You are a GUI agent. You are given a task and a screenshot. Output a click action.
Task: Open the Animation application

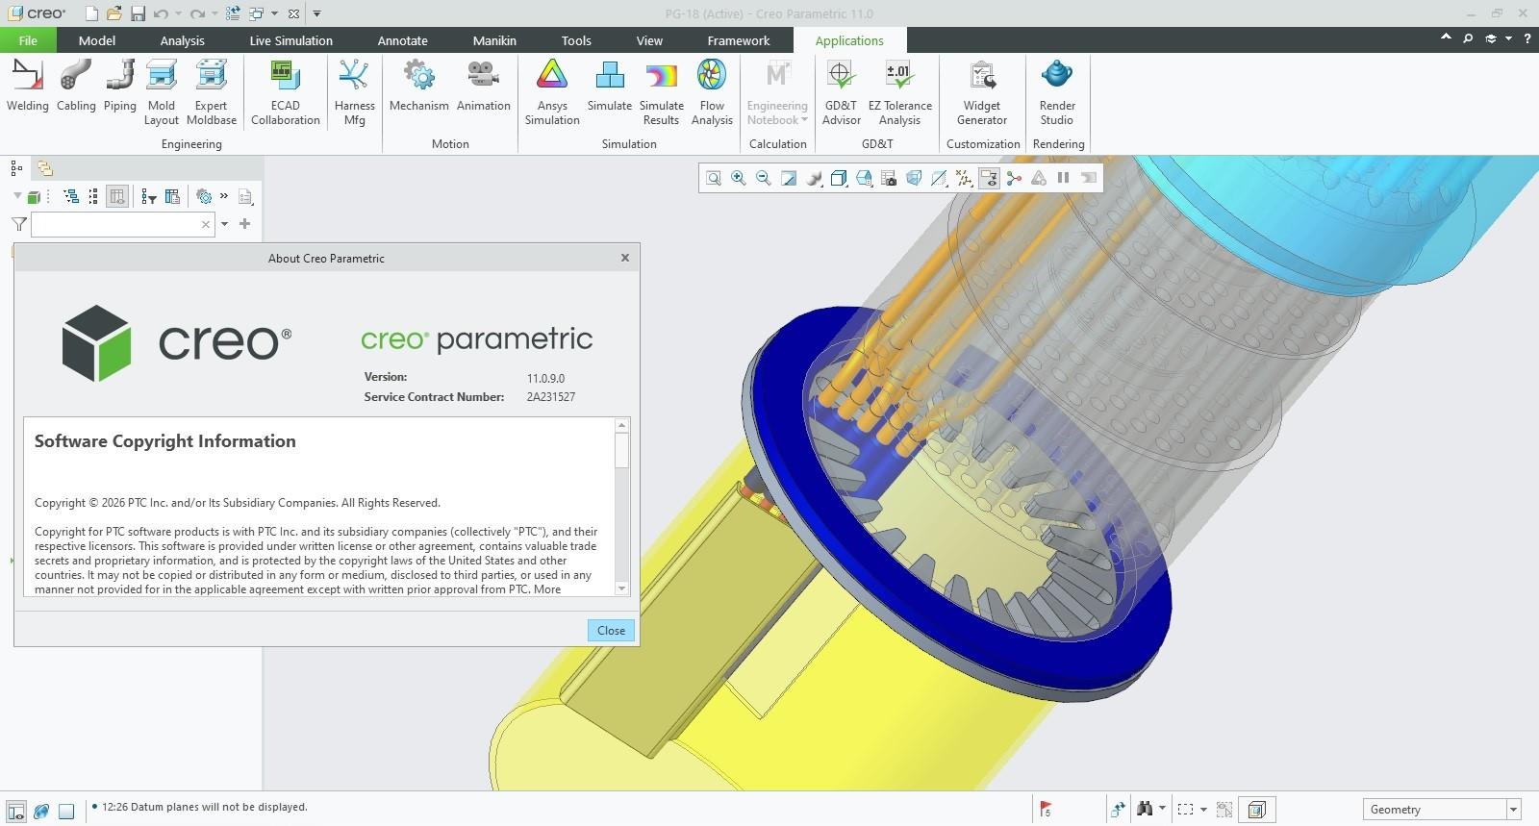tap(483, 88)
